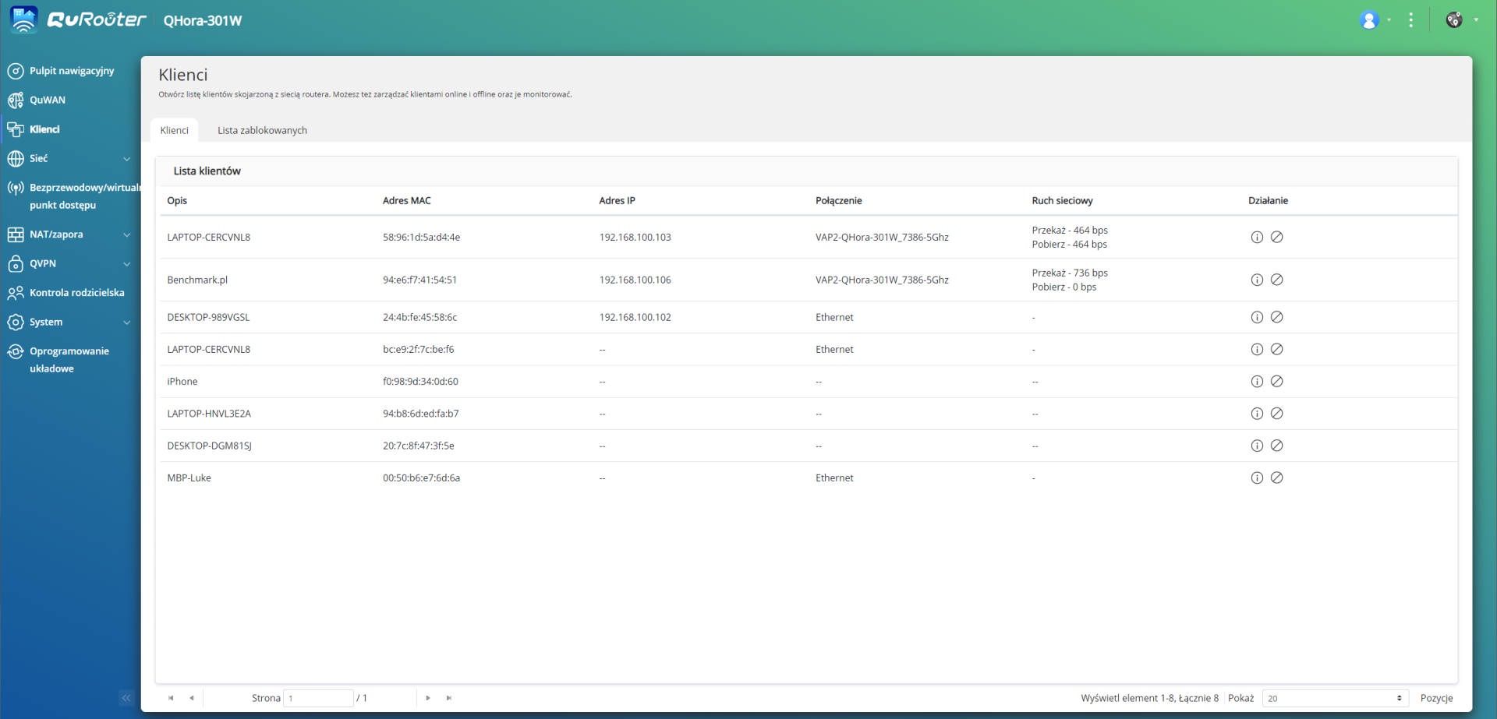Go to first page of client list
The image size is (1497, 719).
[171, 698]
